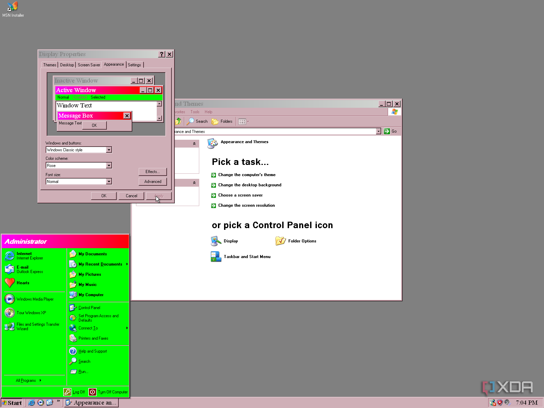This screenshot has height=408, width=544.
Task: Click the Folders toolbar button in Explorer
Action: click(222, 121)
